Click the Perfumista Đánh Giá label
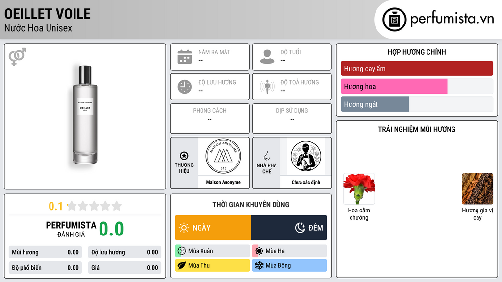Image resolution: width=502 pixels, height=282 pixels. 71,229
